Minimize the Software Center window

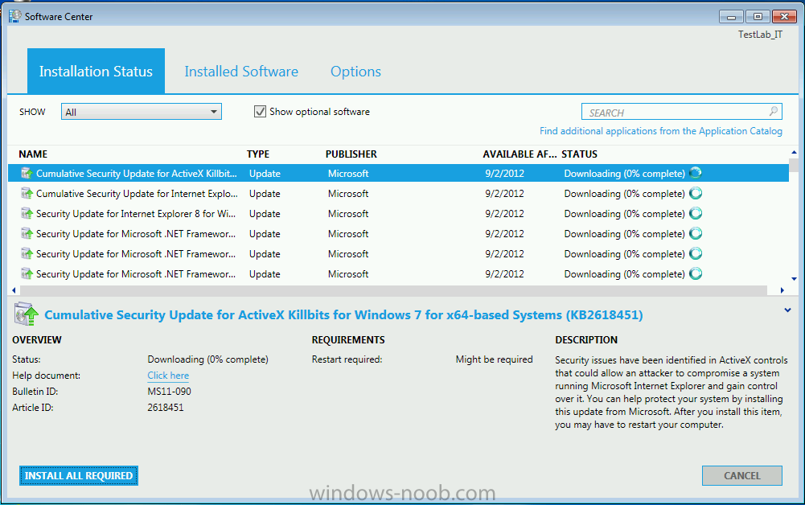(731, 16)
